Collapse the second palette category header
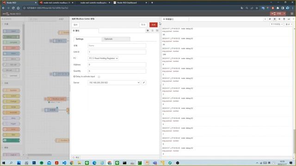 point(12,83)
